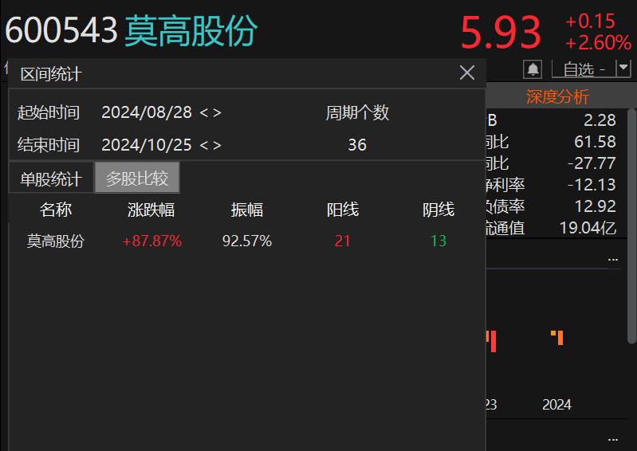Click the 阳线 count 21
Image resolution: width=637 pixels, height=451 pixels.
tap(343, 241)
